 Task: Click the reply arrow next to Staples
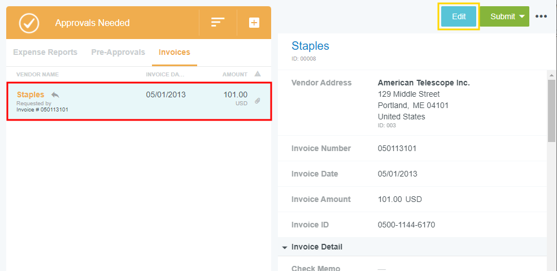(55, 94)
